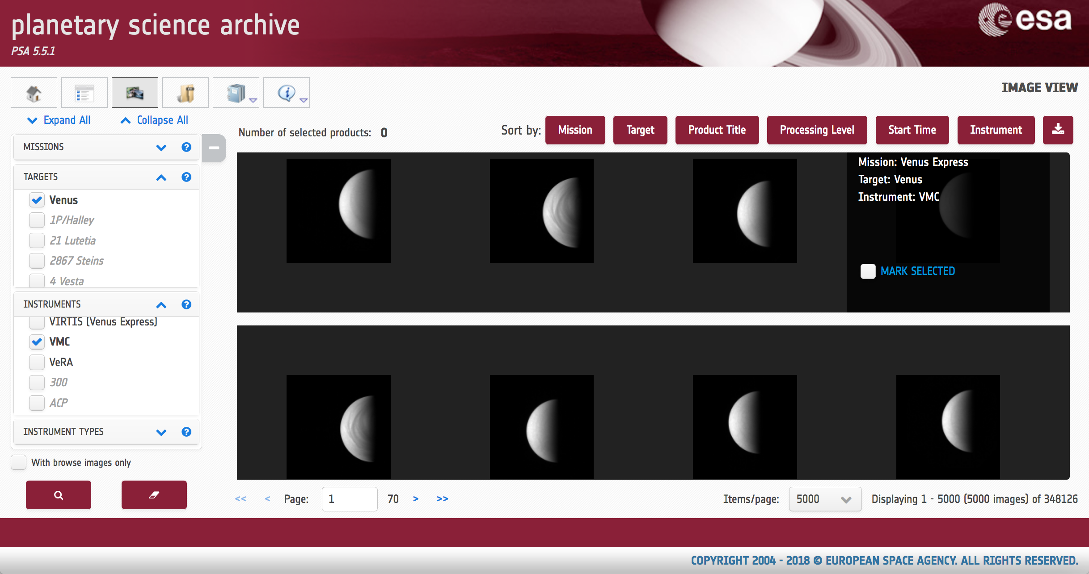
Task: Toggle With browse images only
Action: tap(19, 462)
